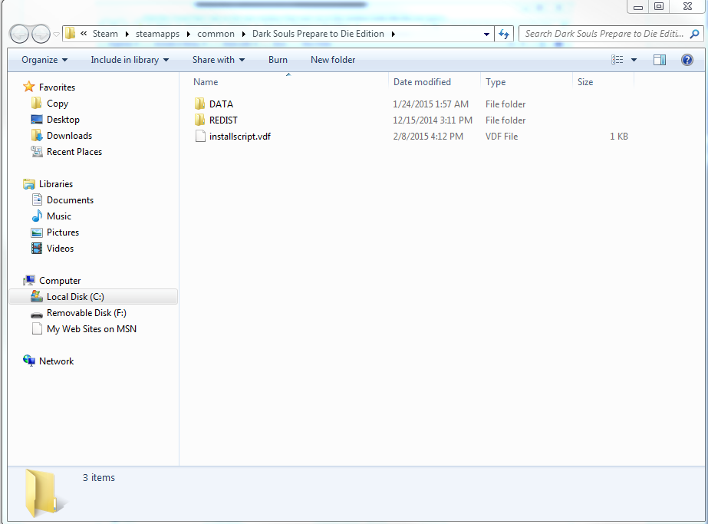Expand arrow after Dark Souls breadcrumb
Viewport: 708px width, 524px height.
pyautogui.click(x=394, y=34)
